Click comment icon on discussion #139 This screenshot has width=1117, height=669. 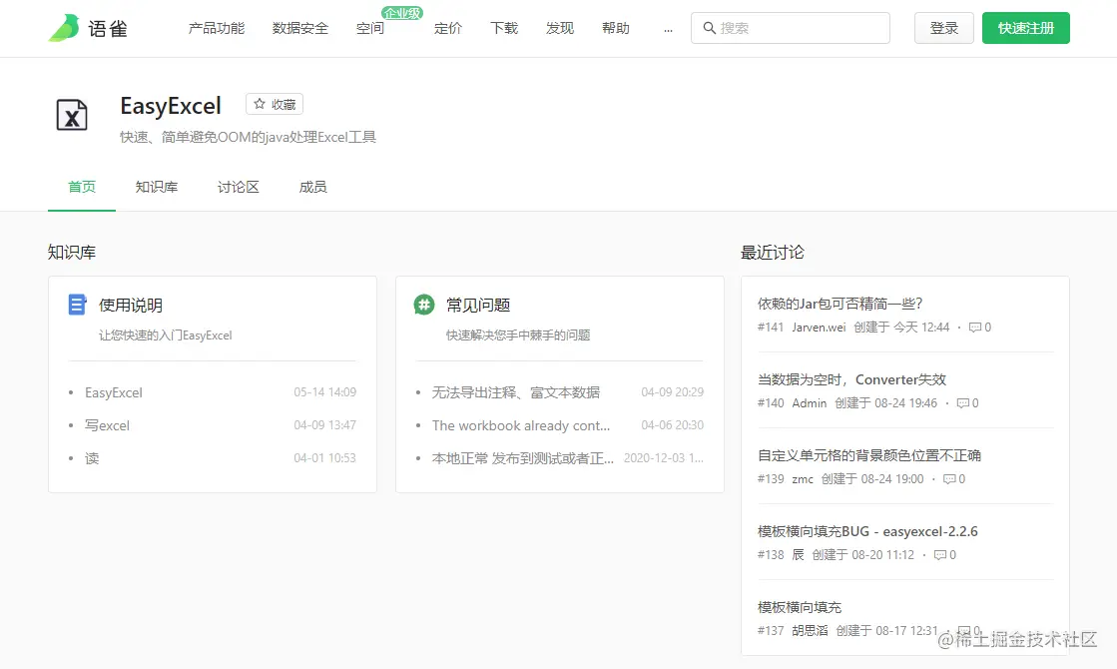[x=949, y=479]
